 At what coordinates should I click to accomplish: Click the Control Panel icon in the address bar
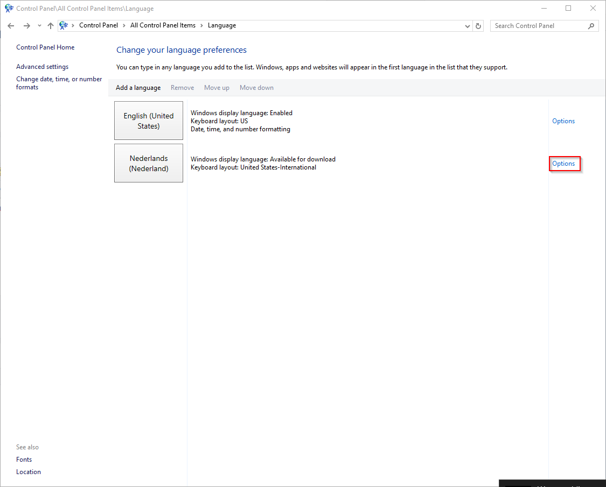[x=64, y=26]
